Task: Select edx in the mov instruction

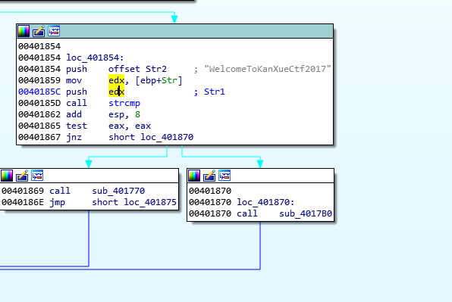Action: (117, 80)
